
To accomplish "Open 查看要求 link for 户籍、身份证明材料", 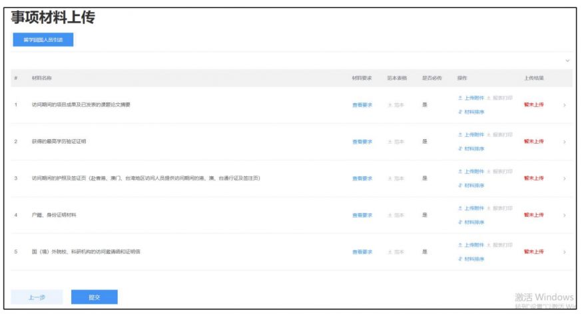I will click(362, 215).
